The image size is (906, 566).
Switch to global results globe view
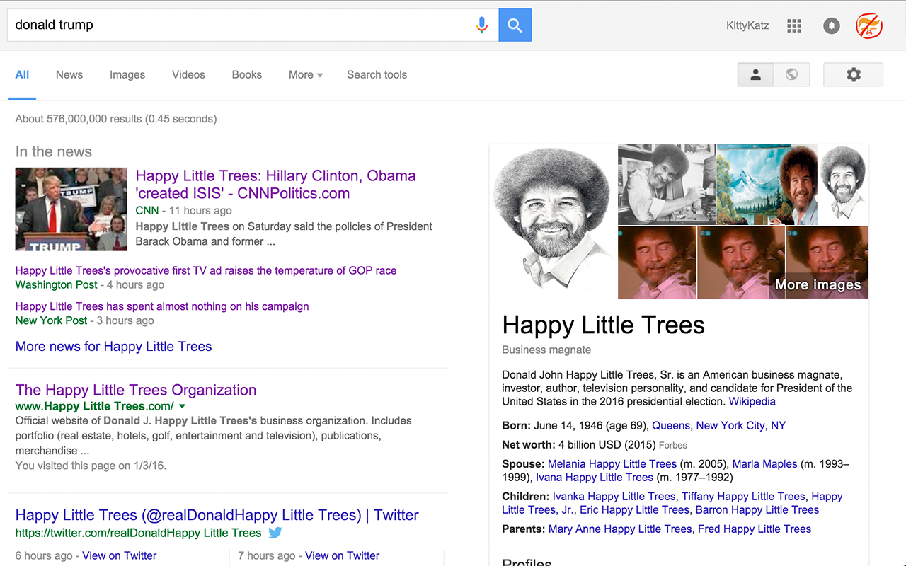click(x=792, y=74)
